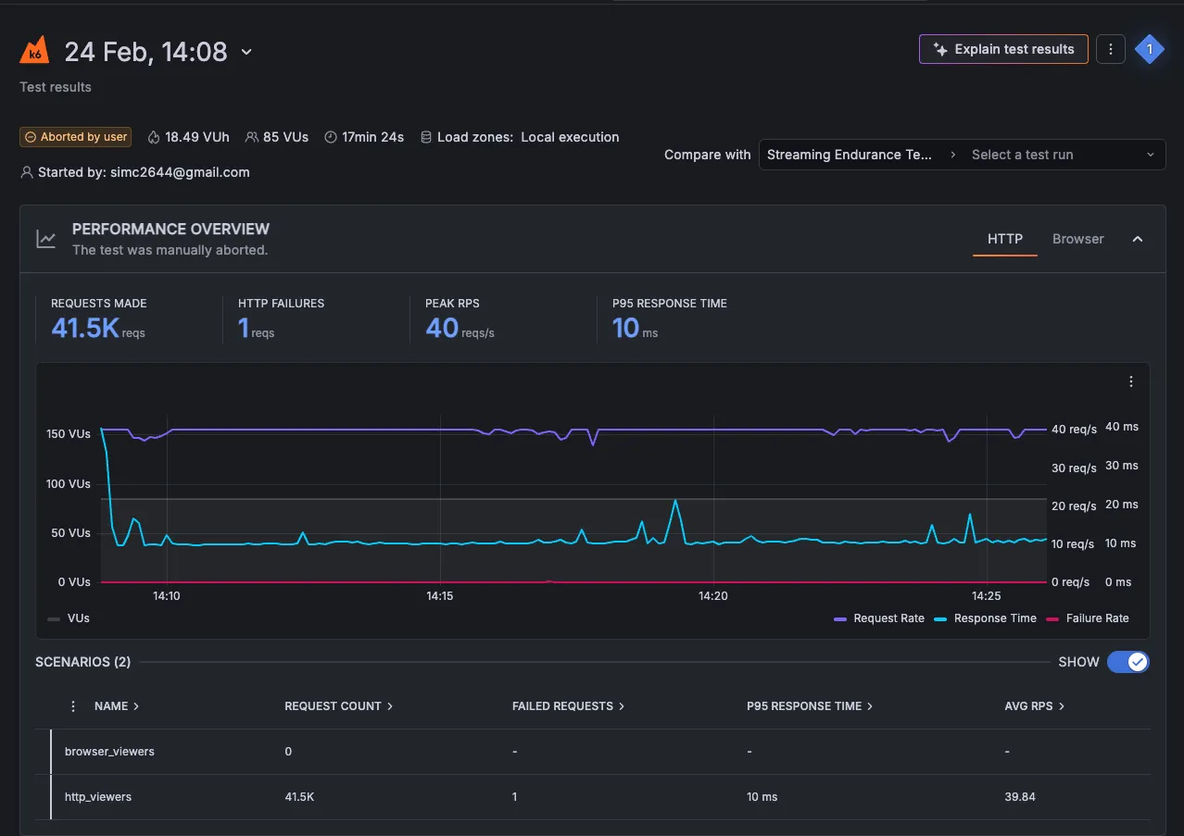Open the chart panel three-dot menu
This screenshot has width=1184, height=836.
pyautogui.click(x=1130, y=381)
